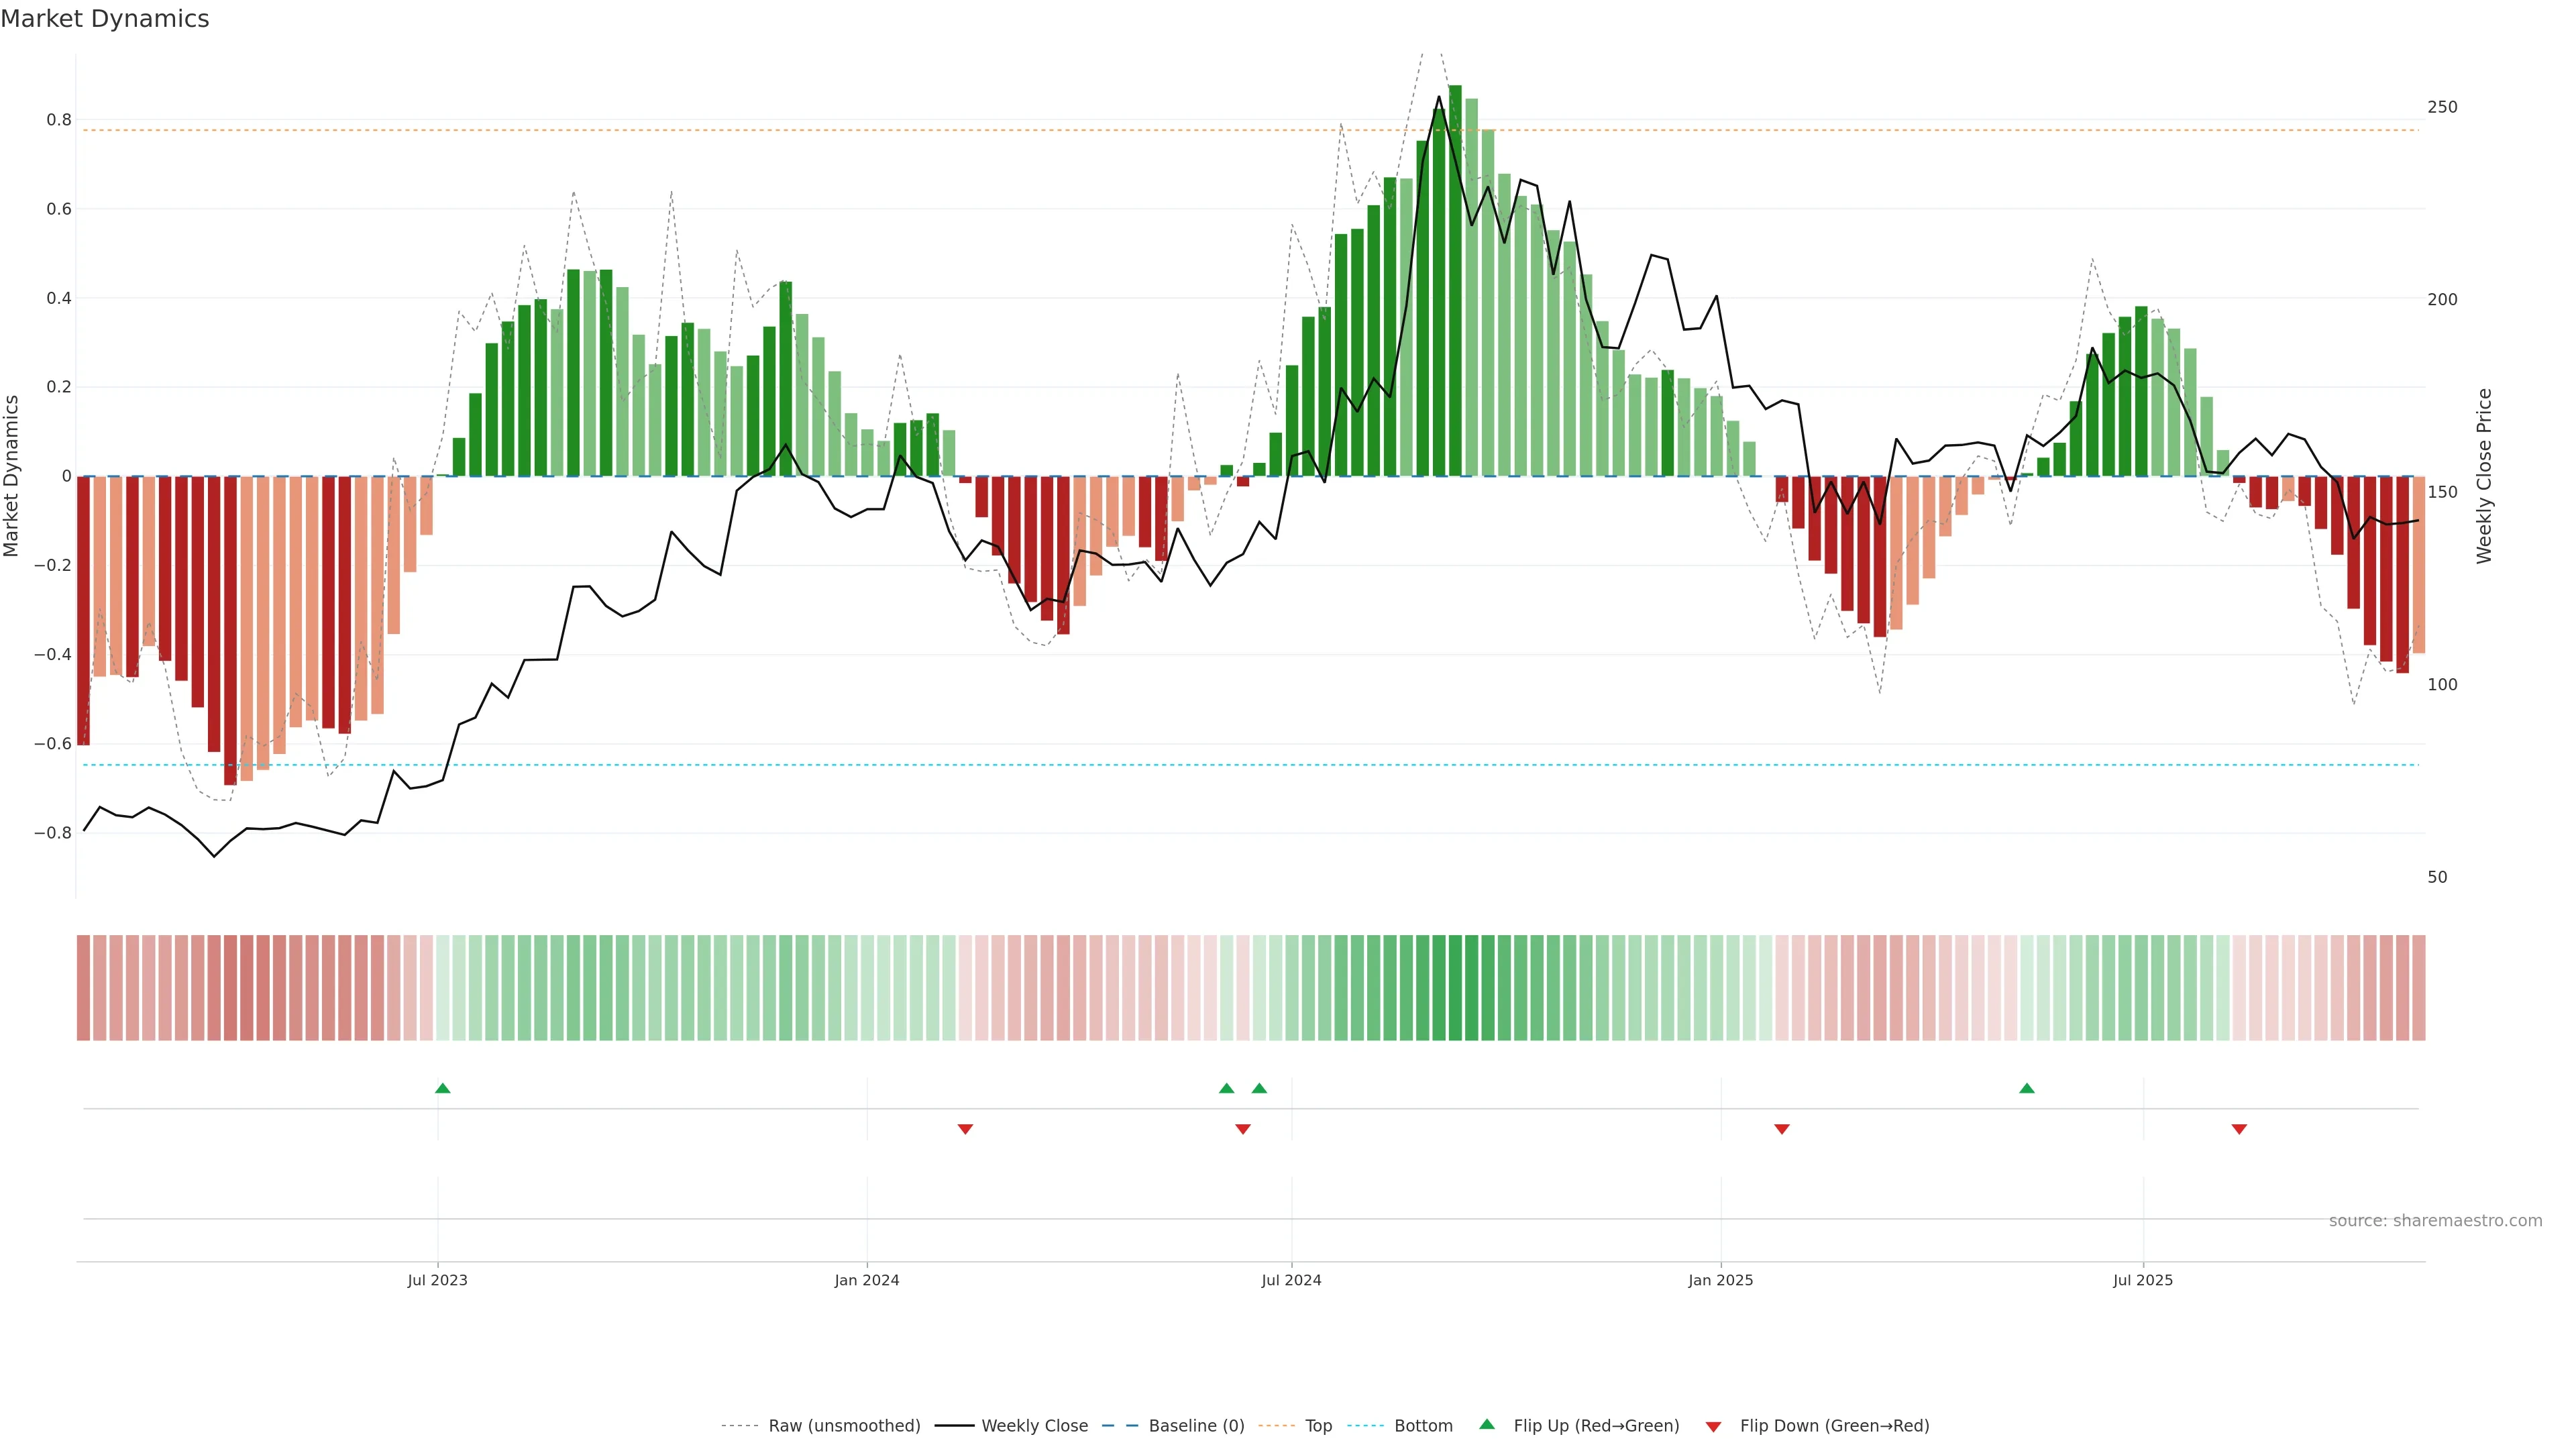Click the Flip Down marker just before Jul 2024

tap(1243, 1129)
